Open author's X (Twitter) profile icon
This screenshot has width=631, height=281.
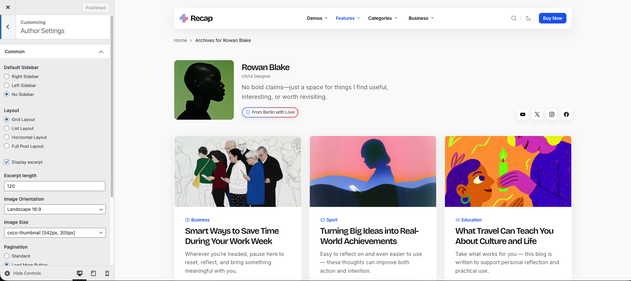(x=537, y=114)
